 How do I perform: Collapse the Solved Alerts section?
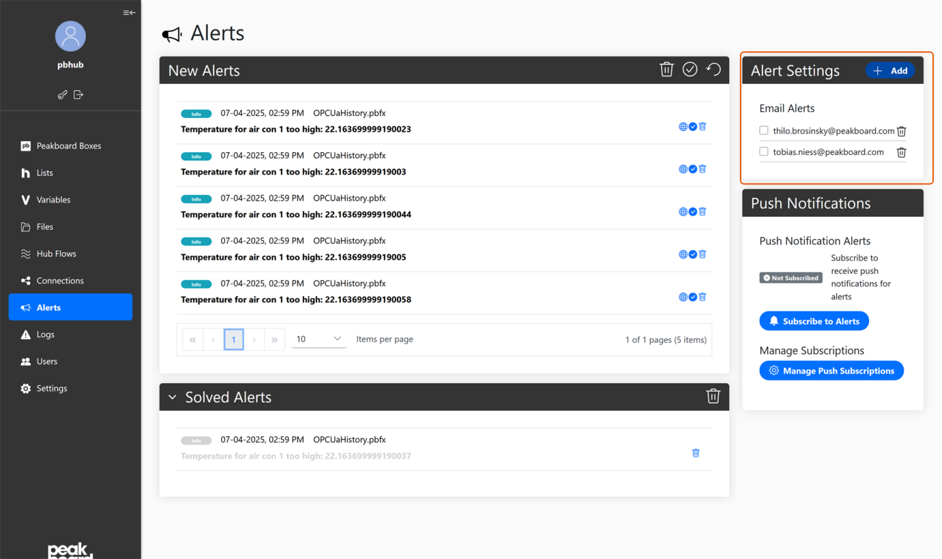[171, 397]
